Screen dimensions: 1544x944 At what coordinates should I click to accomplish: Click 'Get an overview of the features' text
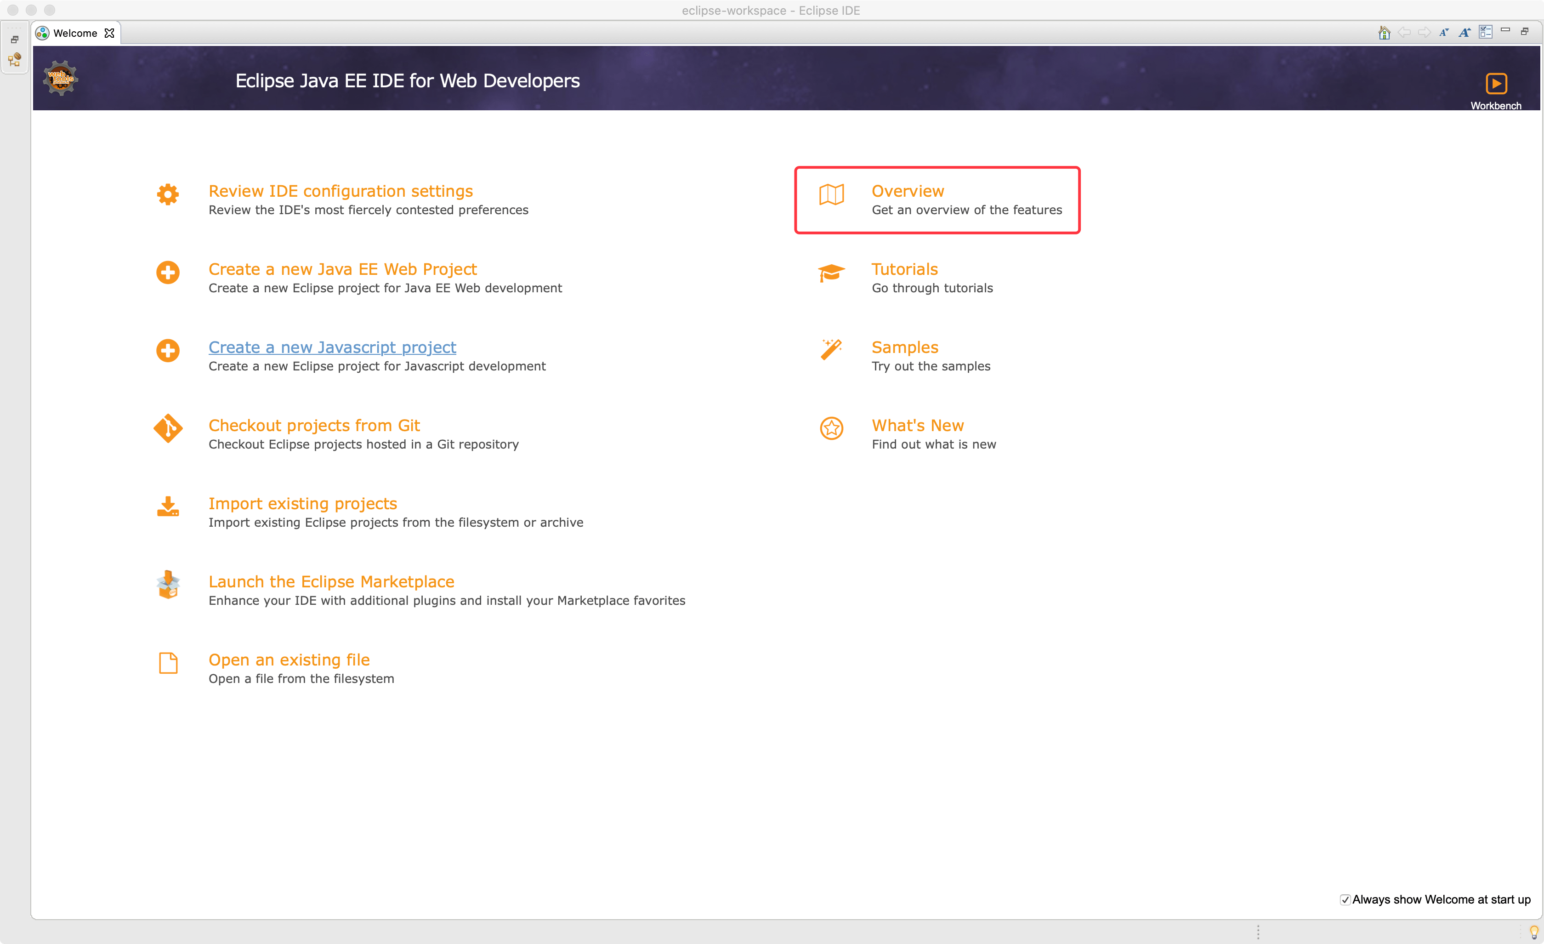[967, 210]
